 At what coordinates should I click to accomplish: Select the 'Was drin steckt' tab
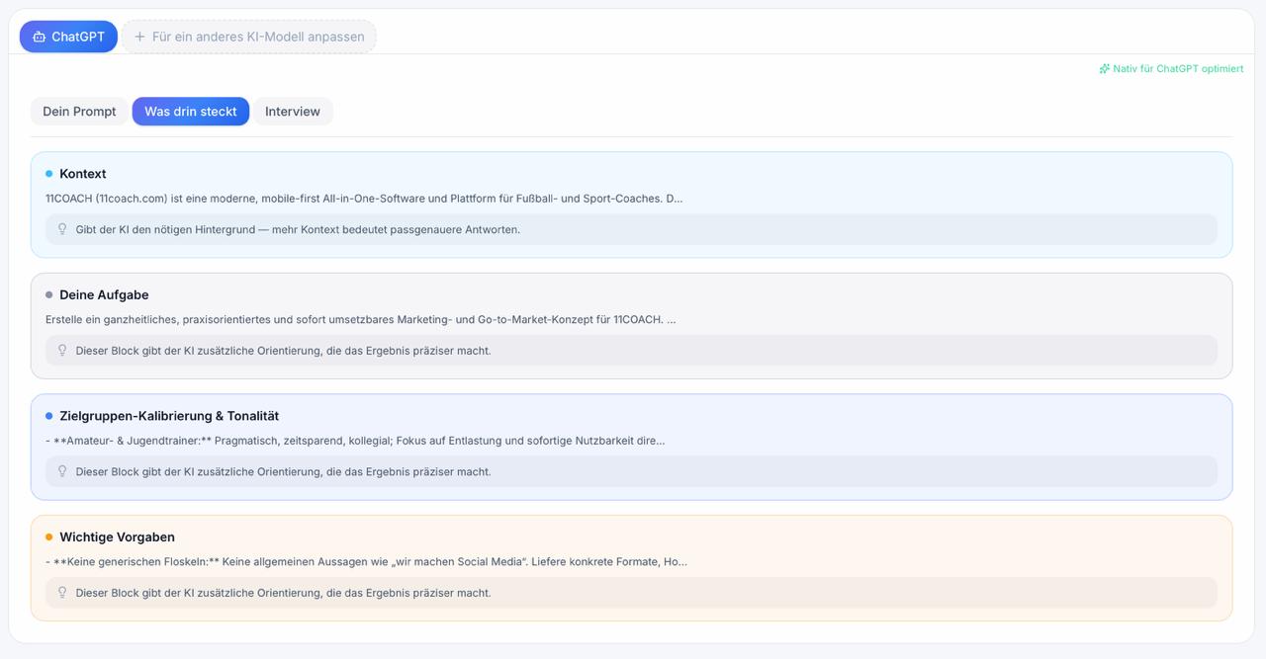[191, 112]
